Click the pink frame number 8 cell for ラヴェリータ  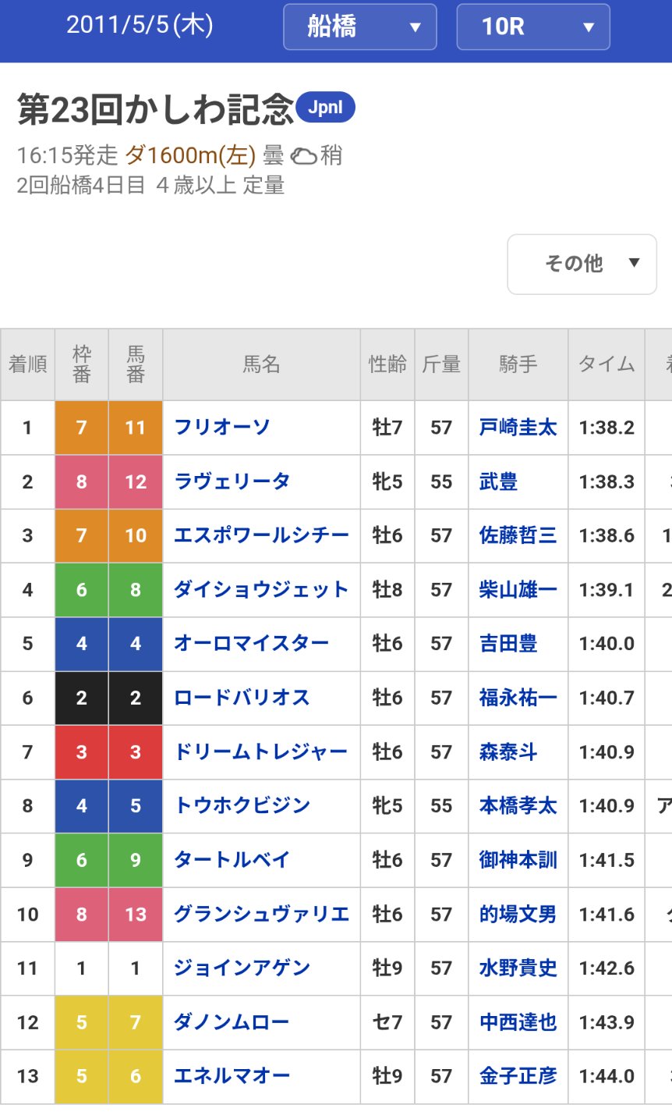point(82,481)
